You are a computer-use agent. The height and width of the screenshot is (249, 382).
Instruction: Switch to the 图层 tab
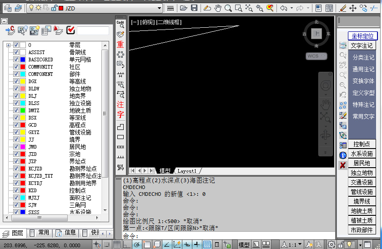tap(13, 233)
